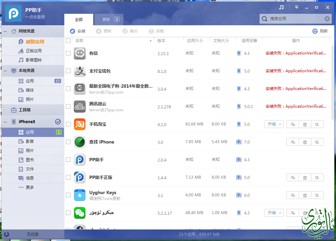Click the 搜索应用 search input field
Screen dimensions: 336x241
pos(296,19)
